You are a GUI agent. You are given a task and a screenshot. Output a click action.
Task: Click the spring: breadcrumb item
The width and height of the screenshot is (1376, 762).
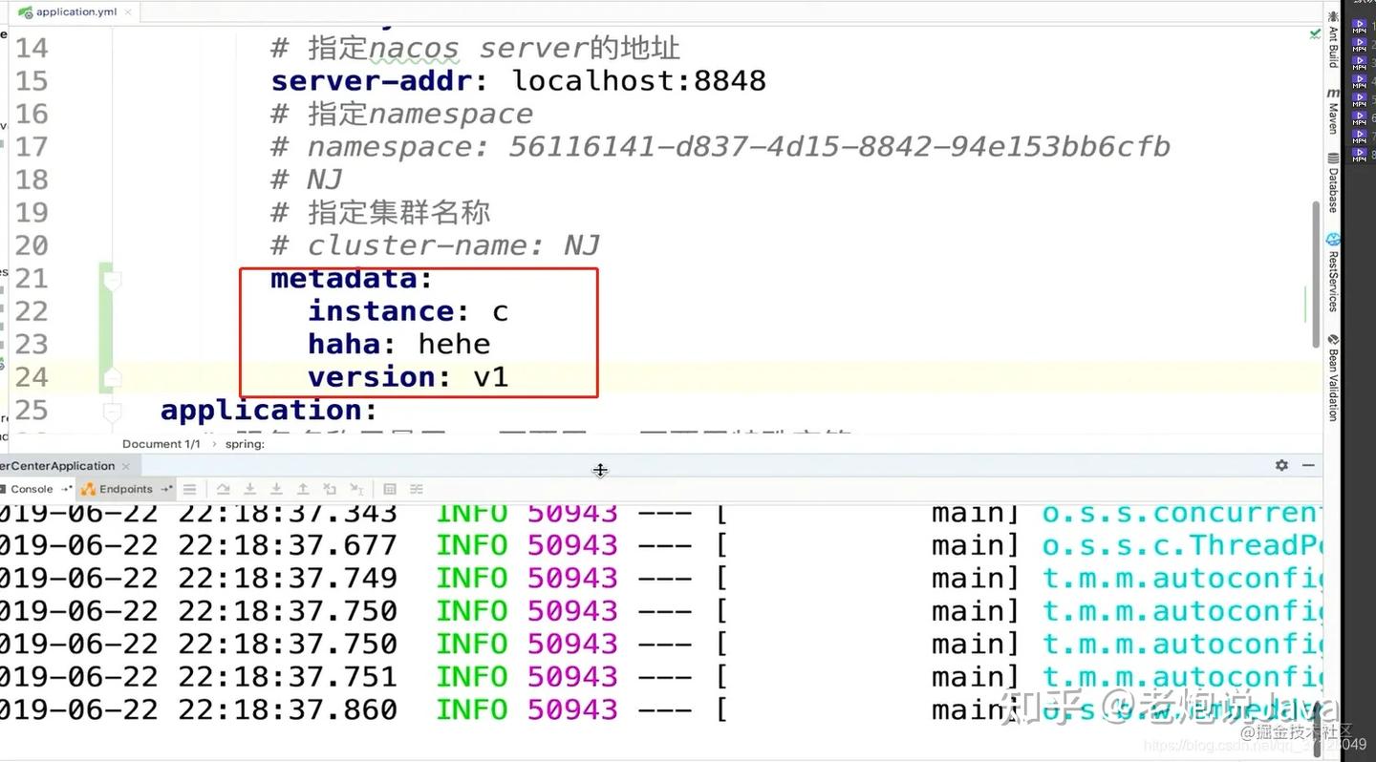[x=246, y=444]
